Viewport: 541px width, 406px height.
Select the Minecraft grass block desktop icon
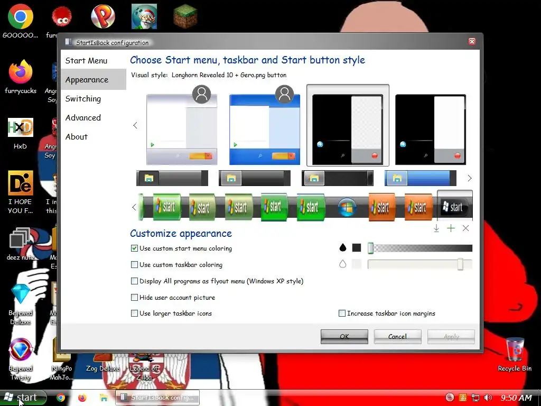point(185,16)
